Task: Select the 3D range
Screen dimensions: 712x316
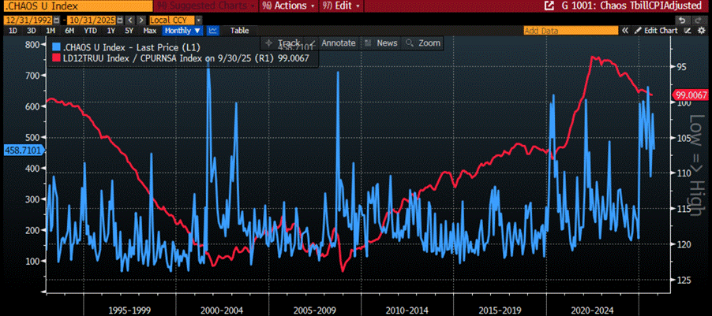Action: tap(32, 31)
